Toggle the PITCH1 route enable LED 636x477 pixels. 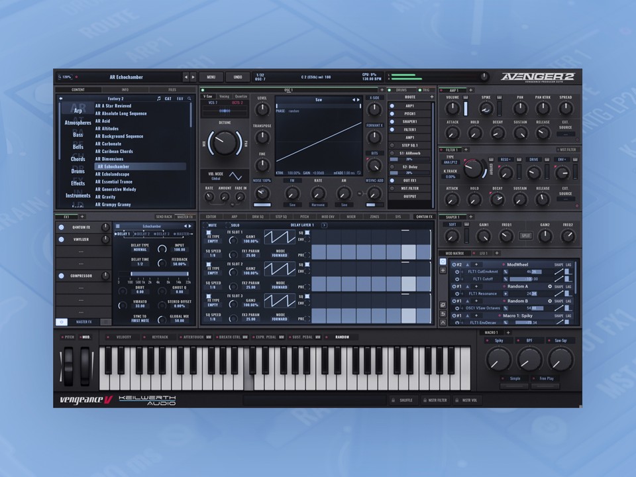[x=392, y=113]
